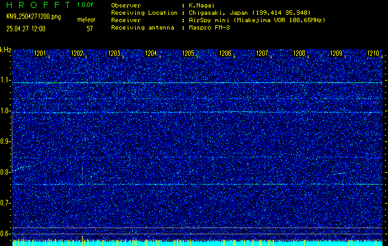
Task: Click the cyan signal power bar at bottom
Action: pos(197,244)
